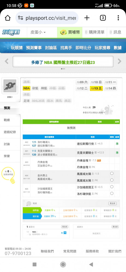Tap the browser home icon
Image resolution: width=126 pixels, height=272 pixels.
[x=8, y=18]
